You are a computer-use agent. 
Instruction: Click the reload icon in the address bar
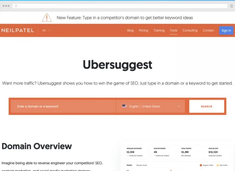[16, 6]
